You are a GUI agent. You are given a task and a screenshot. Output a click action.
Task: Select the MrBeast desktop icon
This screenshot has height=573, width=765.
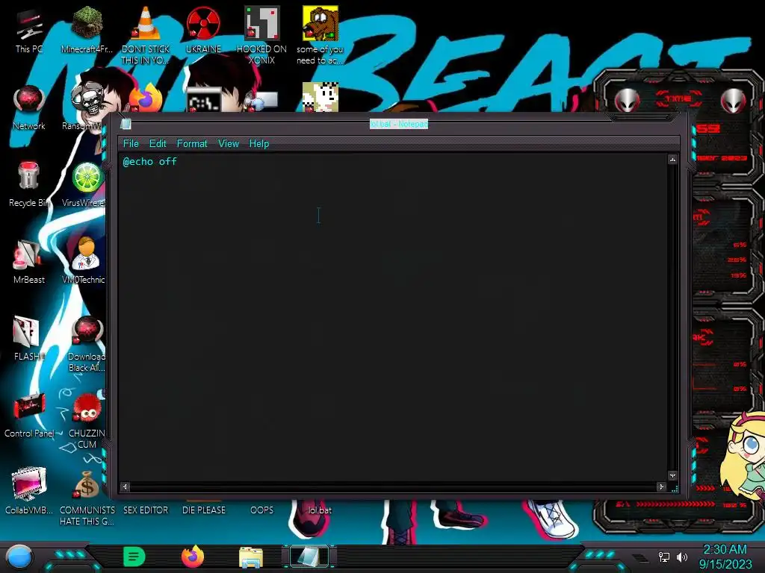(29, 262)
